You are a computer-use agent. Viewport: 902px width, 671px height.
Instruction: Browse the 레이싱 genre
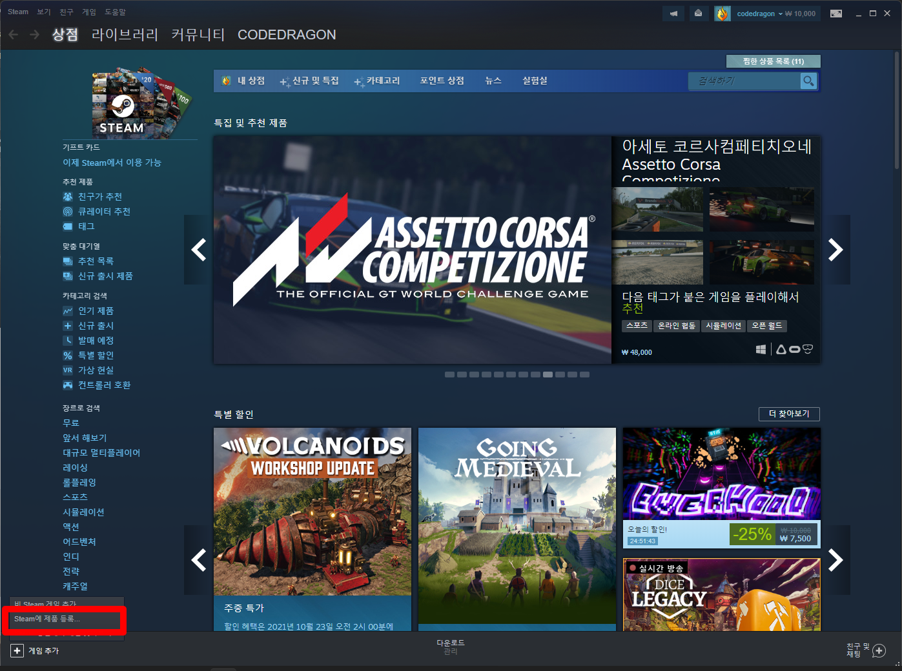click(x=75, y=468)
